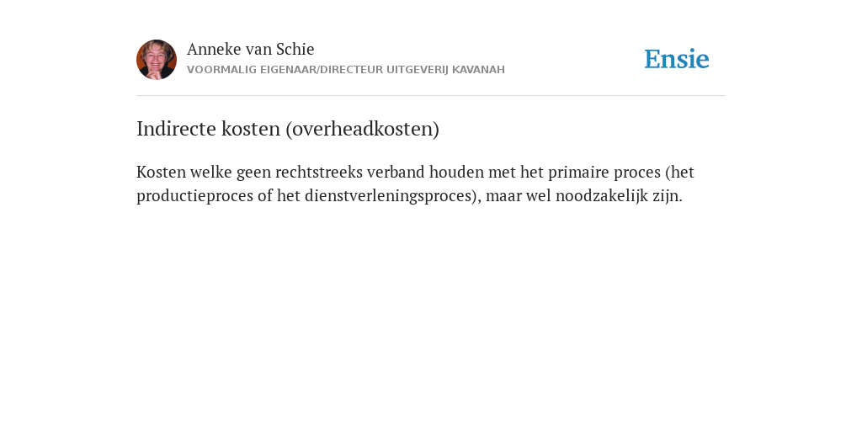This screenshot has height=431, width=862.
Task: Click the word Indirecte in the title
Action: [x=177, y=129]
